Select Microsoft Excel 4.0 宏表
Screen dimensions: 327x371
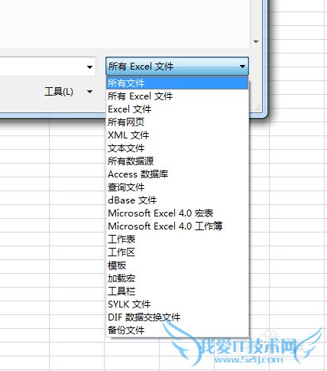(x=177, y=213)
